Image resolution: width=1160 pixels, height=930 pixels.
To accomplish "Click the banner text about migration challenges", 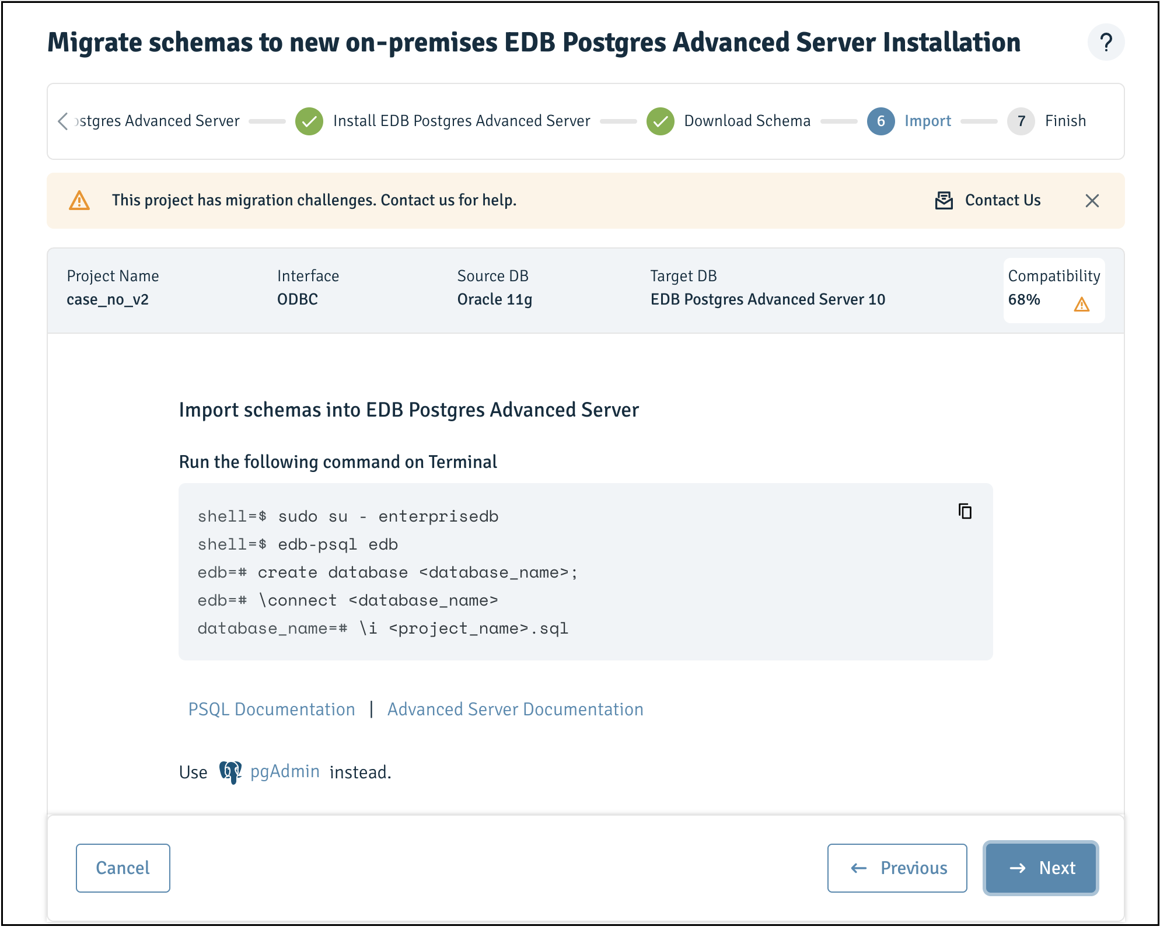I will tap(314, 200).
